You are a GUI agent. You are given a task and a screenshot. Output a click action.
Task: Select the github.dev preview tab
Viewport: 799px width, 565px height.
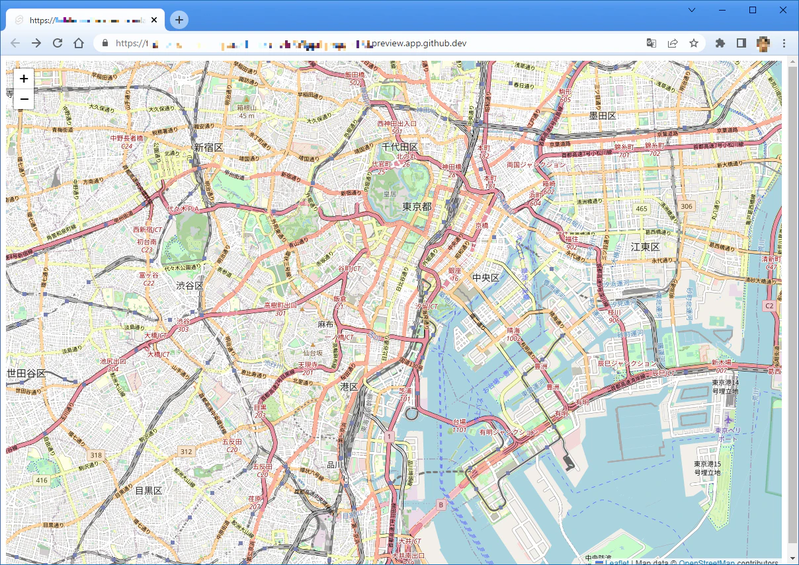point(85,20)
